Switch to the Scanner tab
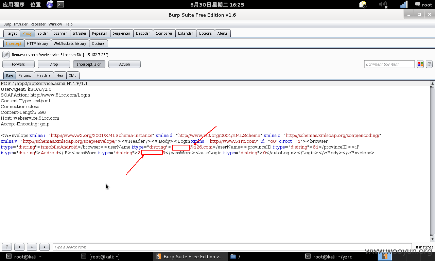This screenshot has height=261, width=435. [60, 33]
